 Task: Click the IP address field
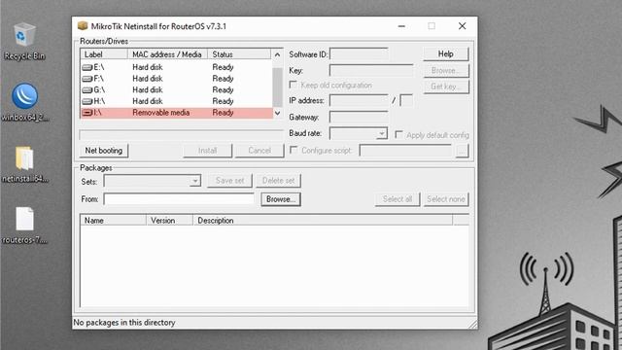pos(359,100)
